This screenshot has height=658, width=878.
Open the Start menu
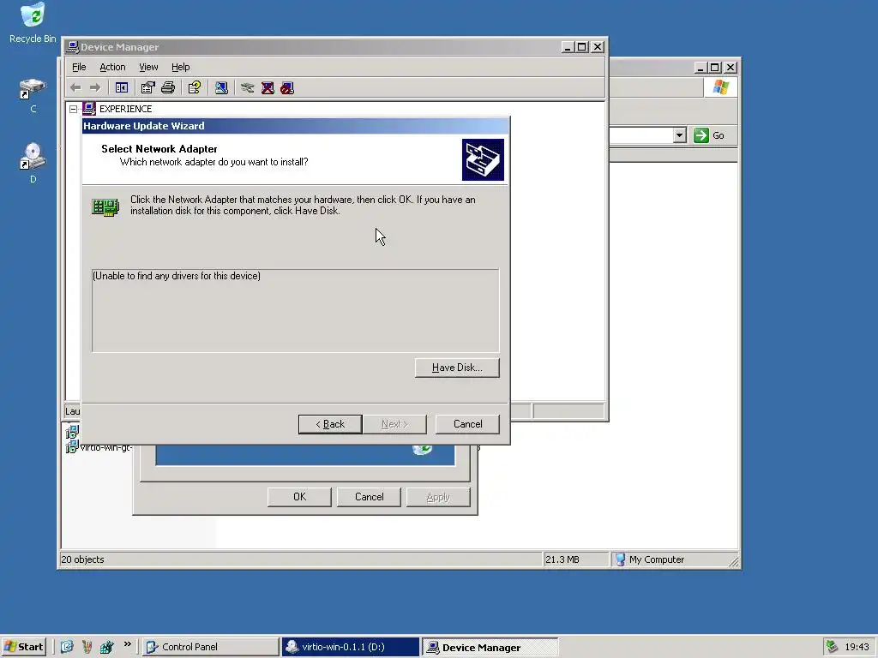24,647
